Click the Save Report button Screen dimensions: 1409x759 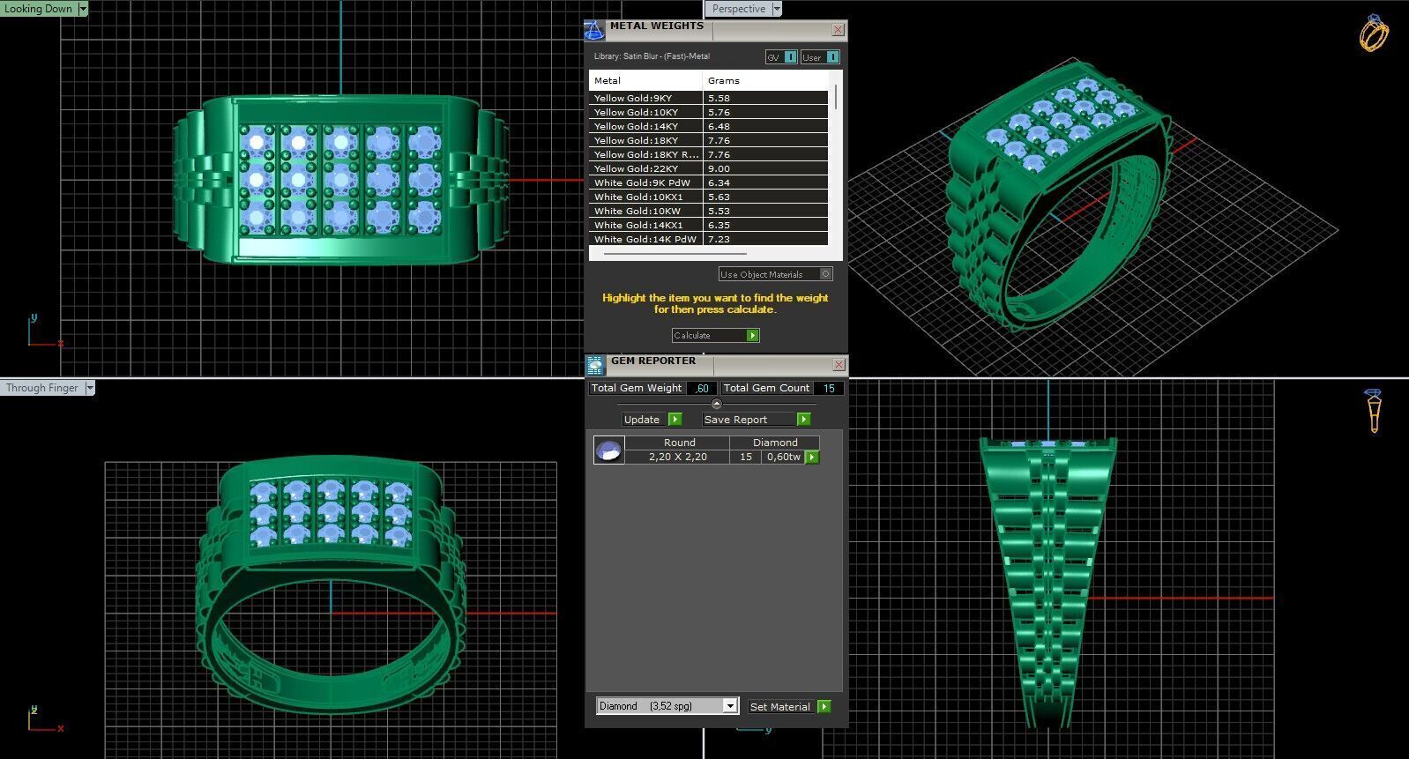[x=756, y=420]
